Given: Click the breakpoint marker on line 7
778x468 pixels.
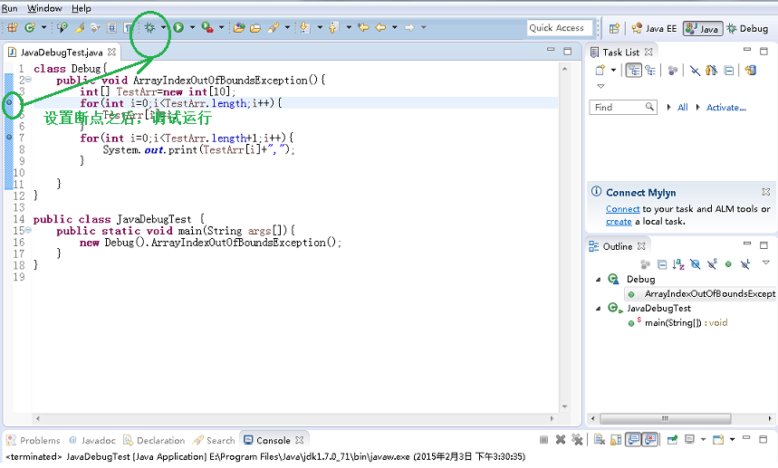Looking at the screenshot, I should click(9, 137).
